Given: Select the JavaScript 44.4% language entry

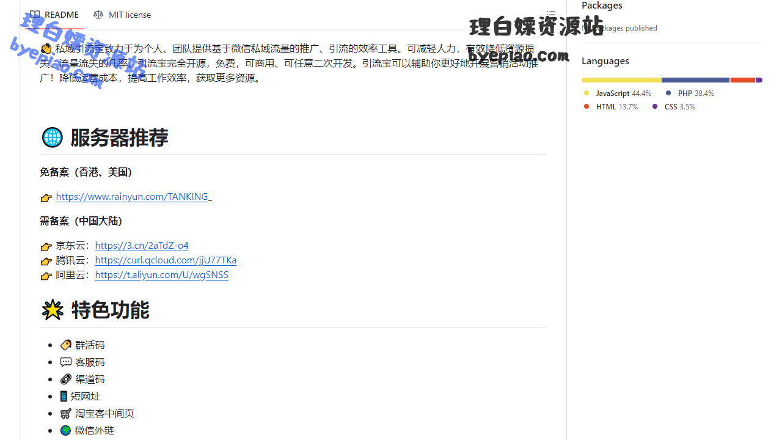Looking at the screenshot, I should [618, 94].
